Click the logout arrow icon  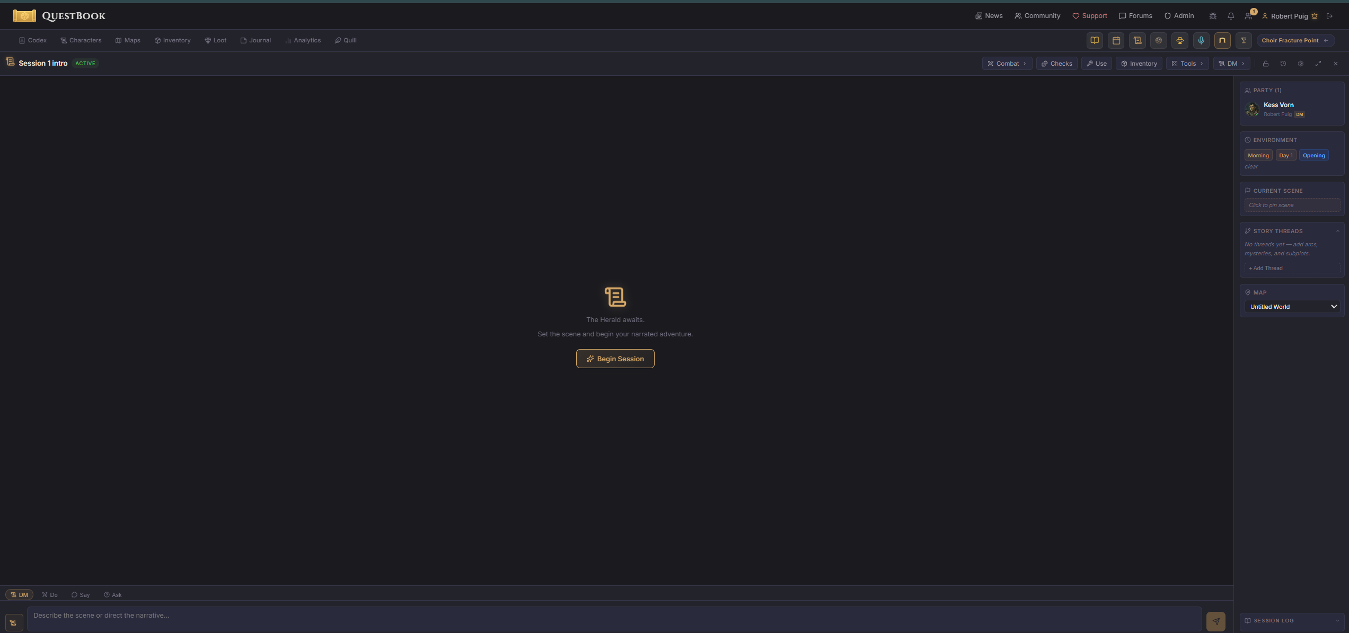1329,16
